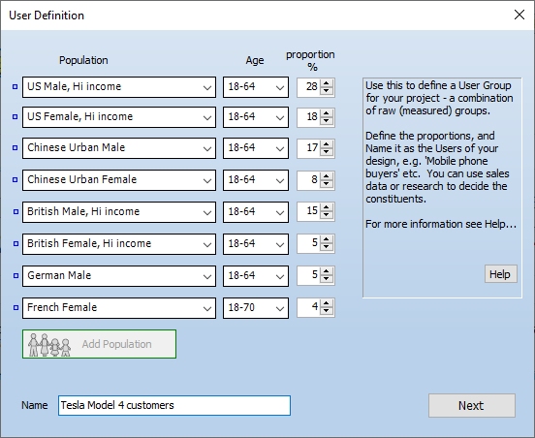This screenshot has height=438, width=535.
Task: Click the Next button
Action: pos(472,406)
